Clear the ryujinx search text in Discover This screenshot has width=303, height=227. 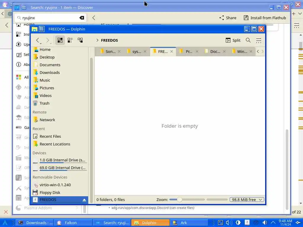tap(82, 18)
